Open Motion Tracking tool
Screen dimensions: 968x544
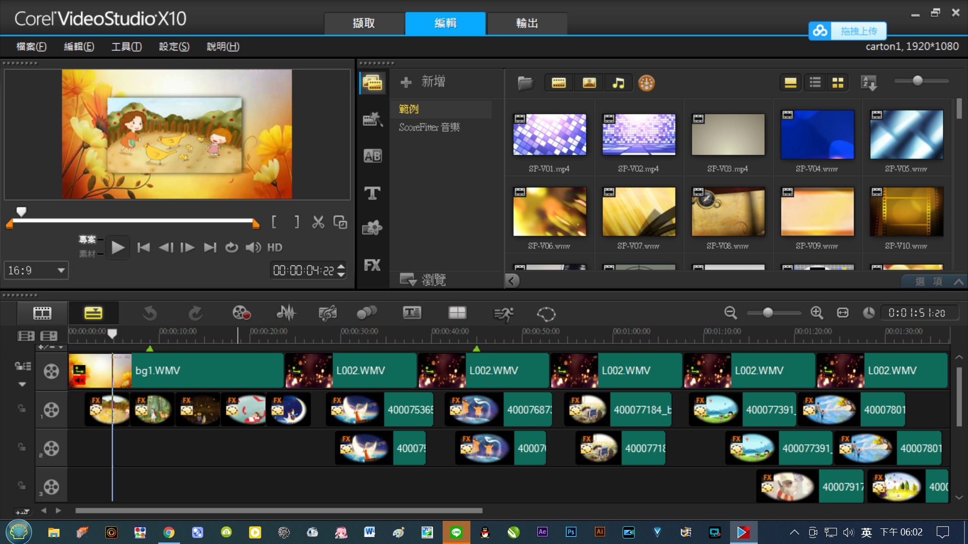(x=367, y=313)
